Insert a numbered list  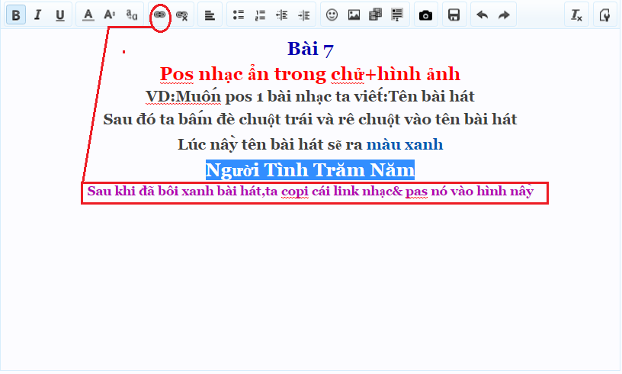260,15
